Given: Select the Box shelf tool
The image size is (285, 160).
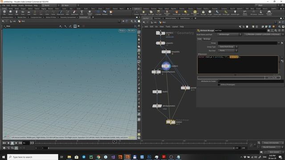Looking at the screenshot, I should pyautogui.click(x=4, y=12).
